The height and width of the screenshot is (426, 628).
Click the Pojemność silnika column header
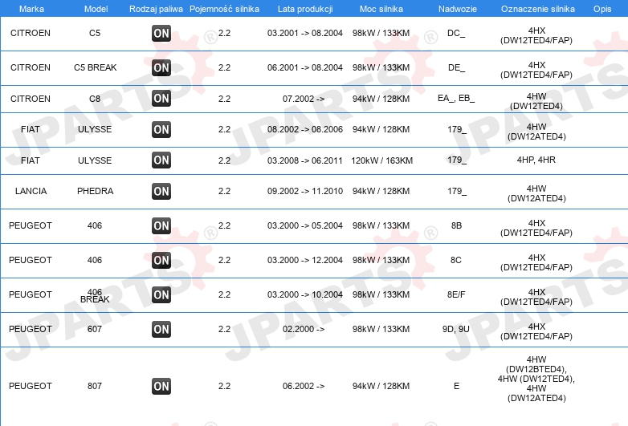point(224,9)
